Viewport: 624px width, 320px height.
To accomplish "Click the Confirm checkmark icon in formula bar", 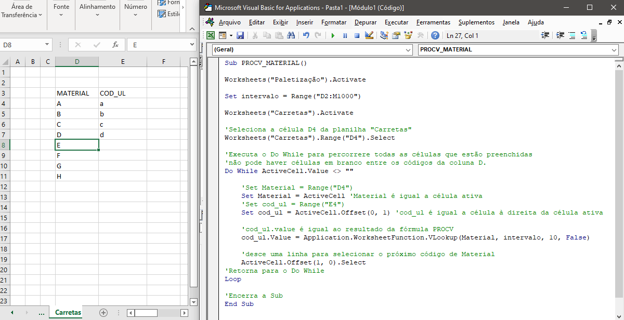I will coord(96,45).
